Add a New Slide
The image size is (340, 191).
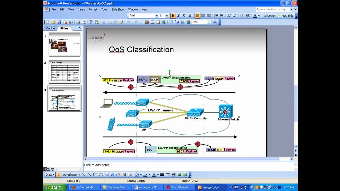click(286, 16)
